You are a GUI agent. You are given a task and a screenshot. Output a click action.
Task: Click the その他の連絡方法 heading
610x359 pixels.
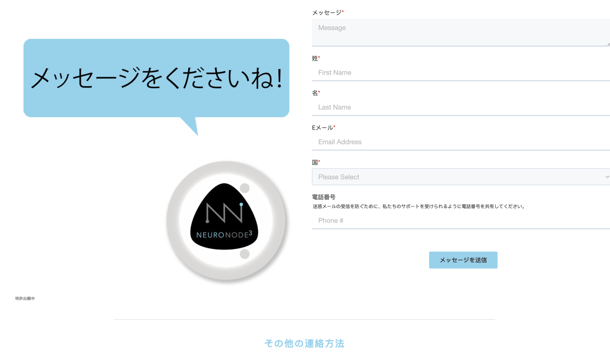click(305, 344)
